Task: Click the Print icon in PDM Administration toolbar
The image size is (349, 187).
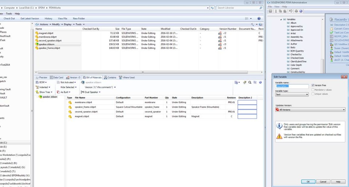Action: pyautogui.click(x=296, y=11)
